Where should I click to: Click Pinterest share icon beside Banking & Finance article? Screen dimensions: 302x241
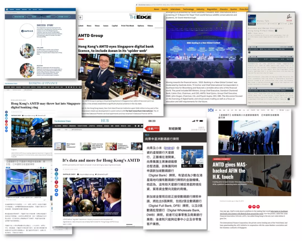6,121
